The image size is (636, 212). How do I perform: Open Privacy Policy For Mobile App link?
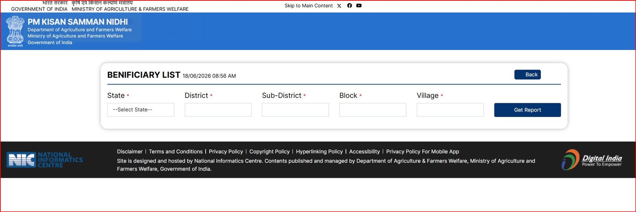(423, 152)
